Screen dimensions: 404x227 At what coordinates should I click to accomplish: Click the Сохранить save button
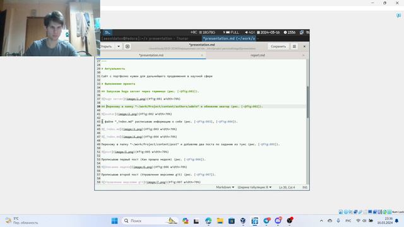click(x=278, y=47)
